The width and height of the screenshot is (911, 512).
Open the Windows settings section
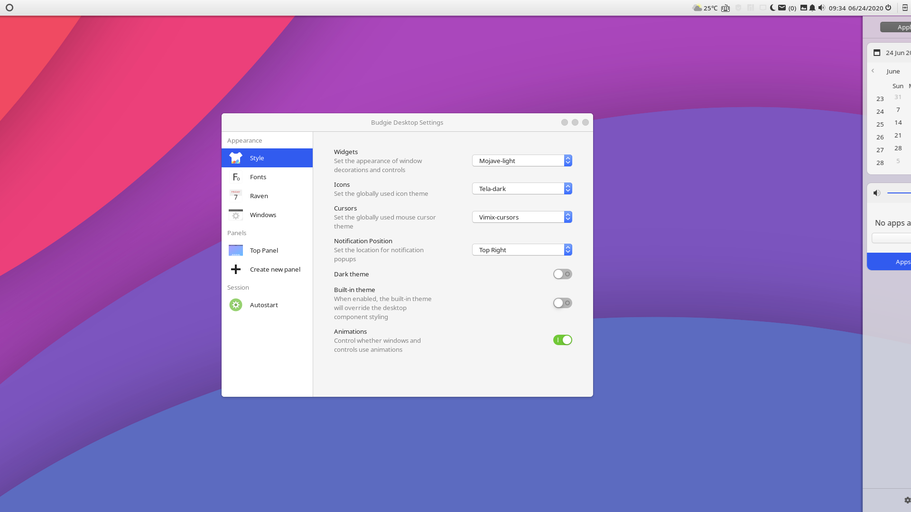(x=267, y=215)
